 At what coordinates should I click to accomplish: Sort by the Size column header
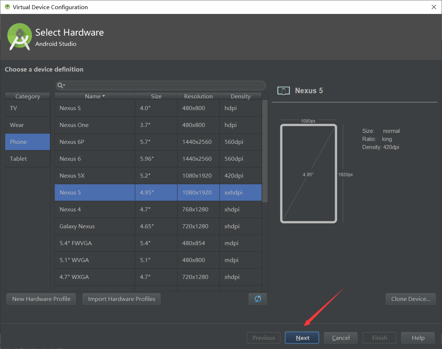pos(156,96)
